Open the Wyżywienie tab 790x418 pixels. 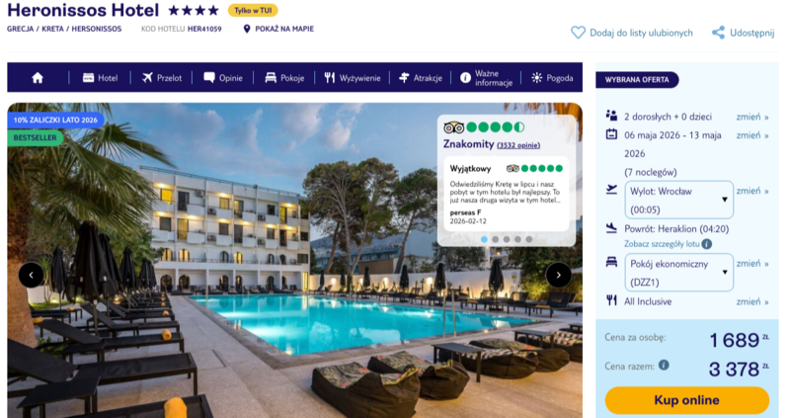point(353,78)
